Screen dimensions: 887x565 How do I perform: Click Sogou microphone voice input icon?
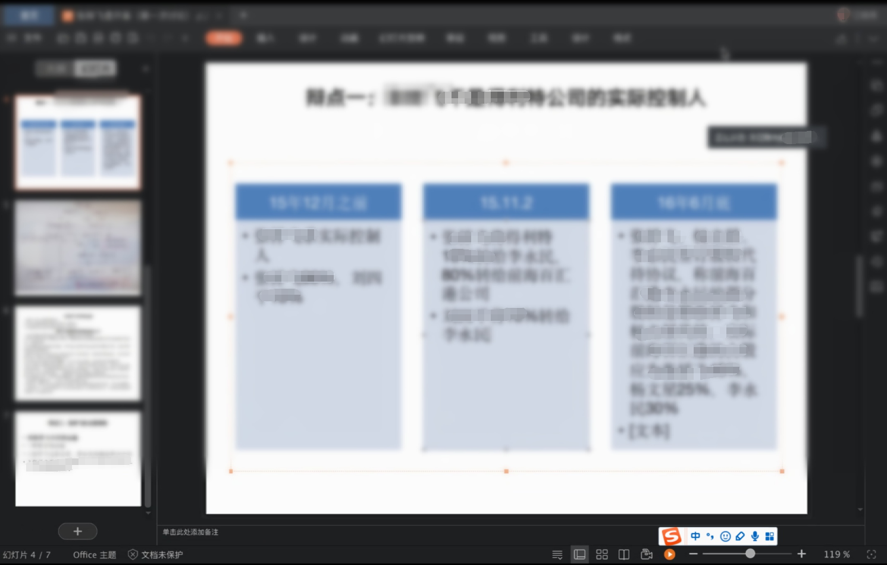[755, 536]
